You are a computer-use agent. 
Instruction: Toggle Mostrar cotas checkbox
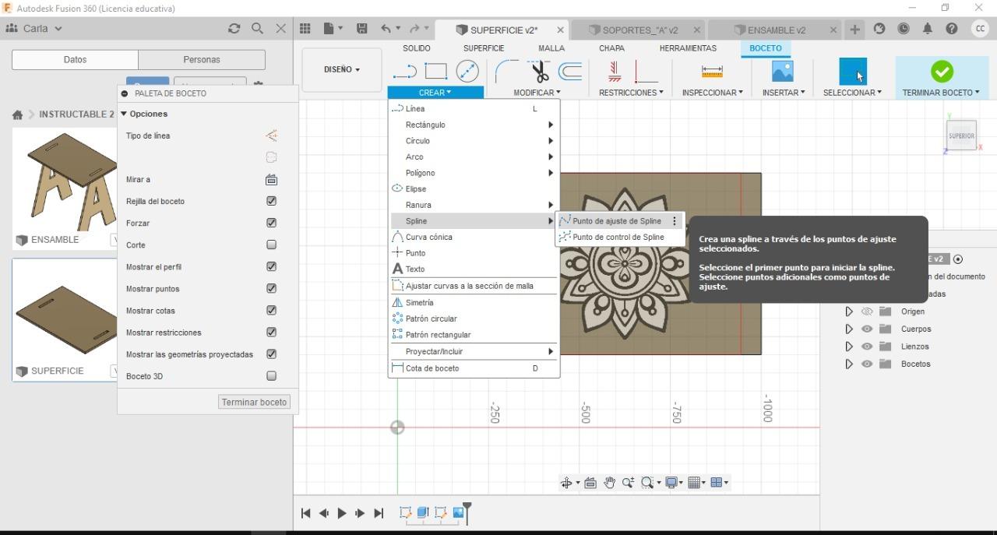pyautogui.click(x=271, y=310)
